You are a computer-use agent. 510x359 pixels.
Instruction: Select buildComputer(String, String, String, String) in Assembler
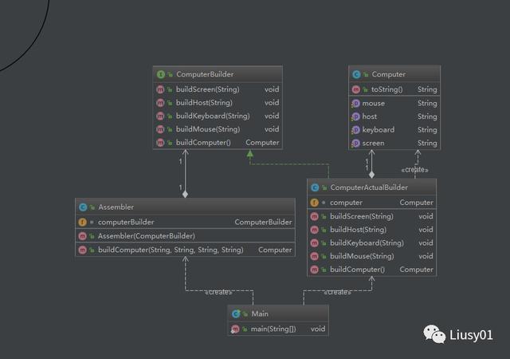click(170, 250)
